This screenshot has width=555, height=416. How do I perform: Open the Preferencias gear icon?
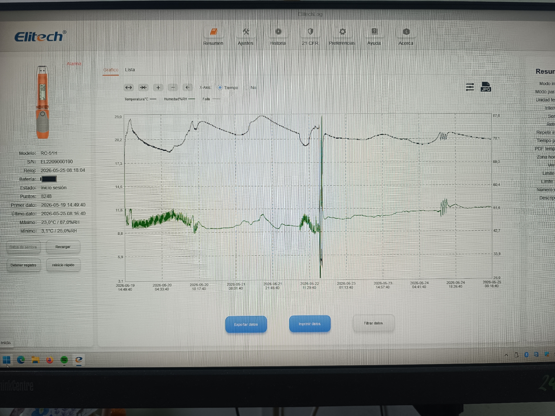pos(342,32)
